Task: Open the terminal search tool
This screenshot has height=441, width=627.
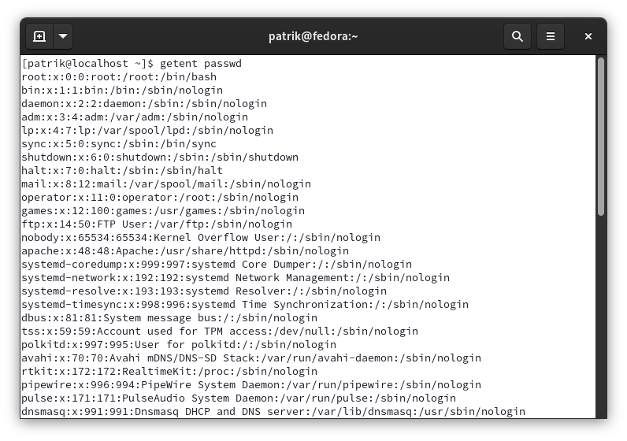Action: click(518, 36)
